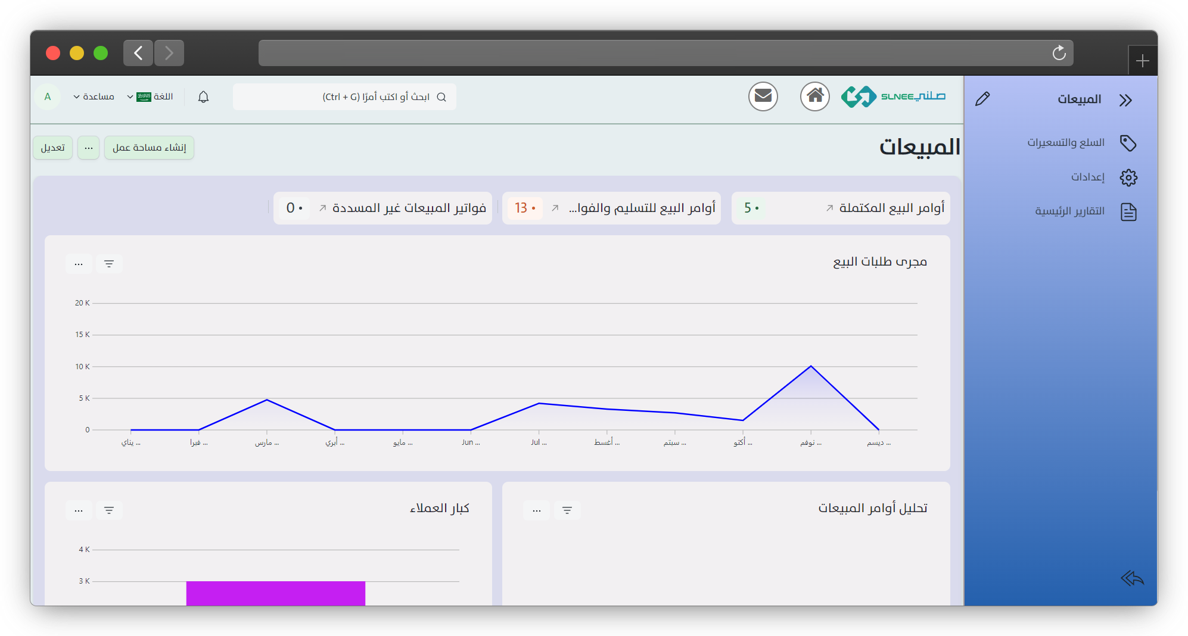Expand the اللغة language dropdown
This screenshot has height=636, width=1188.
coord(150,97)
